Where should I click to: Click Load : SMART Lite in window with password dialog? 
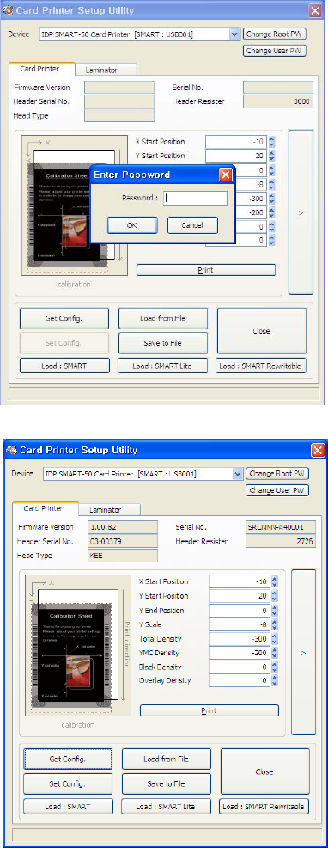coord(162,366)
